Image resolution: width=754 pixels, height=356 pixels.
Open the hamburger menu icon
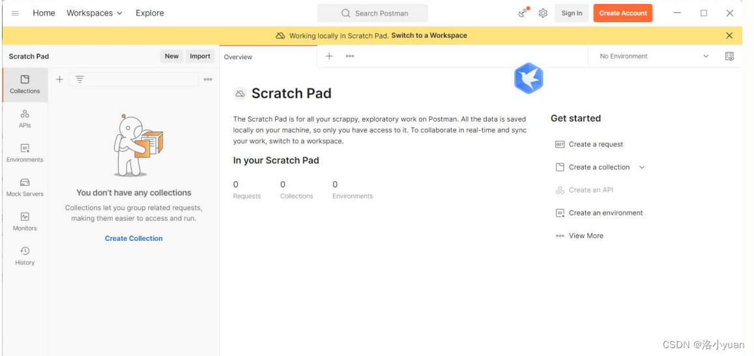point(15,14)
